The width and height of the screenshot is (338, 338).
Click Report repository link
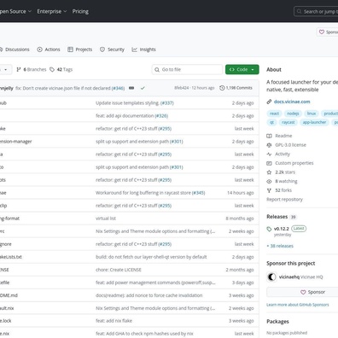[x=284, y=200]
